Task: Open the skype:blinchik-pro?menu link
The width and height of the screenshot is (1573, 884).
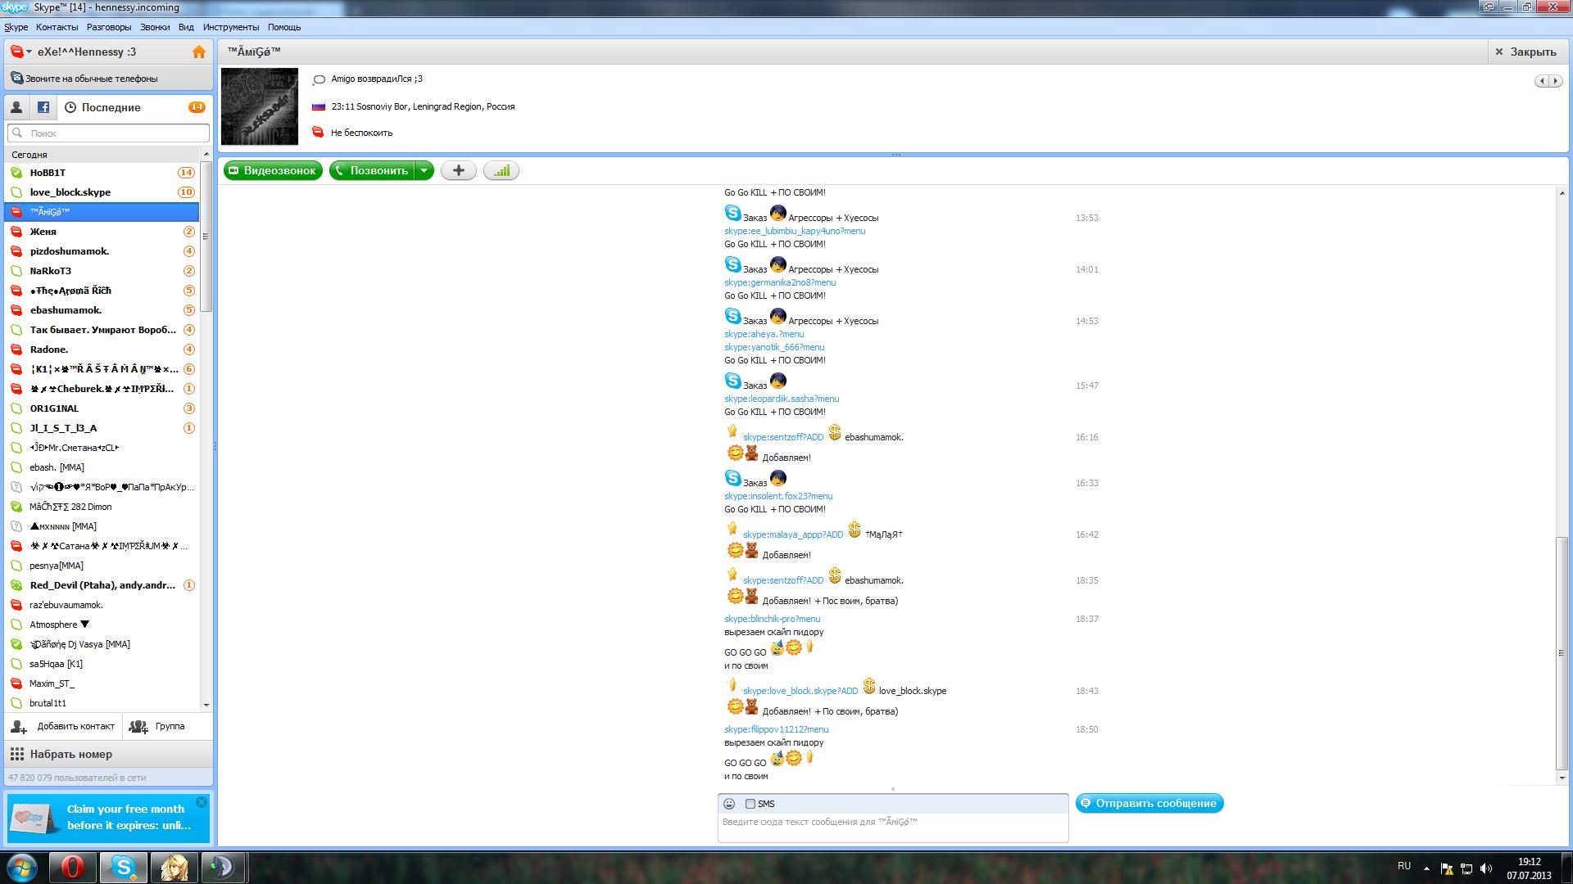Action: (x=772, y=619)
